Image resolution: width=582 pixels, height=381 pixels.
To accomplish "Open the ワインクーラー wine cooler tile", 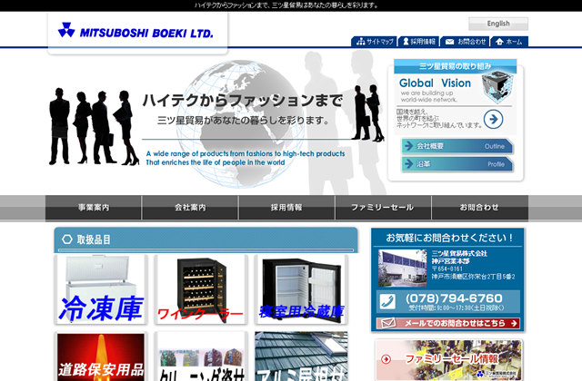I will (201, 289).
